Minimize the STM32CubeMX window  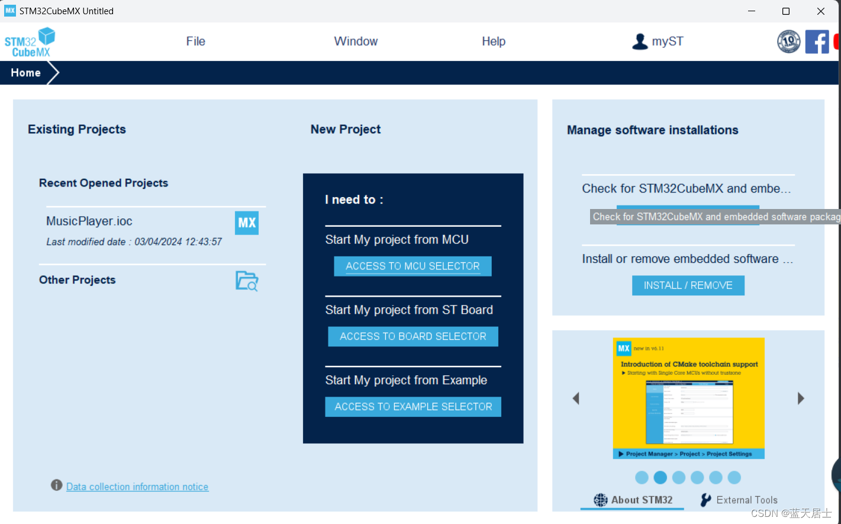point(752,11)
